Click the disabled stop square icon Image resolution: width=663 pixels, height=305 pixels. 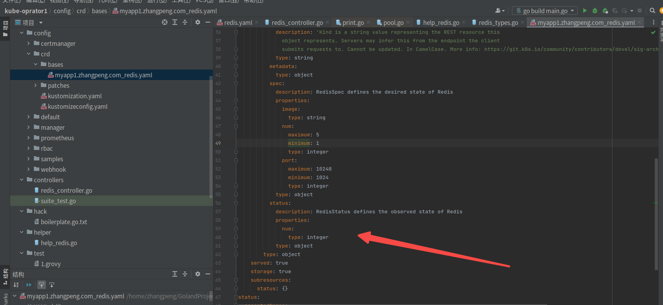point(640,11)
